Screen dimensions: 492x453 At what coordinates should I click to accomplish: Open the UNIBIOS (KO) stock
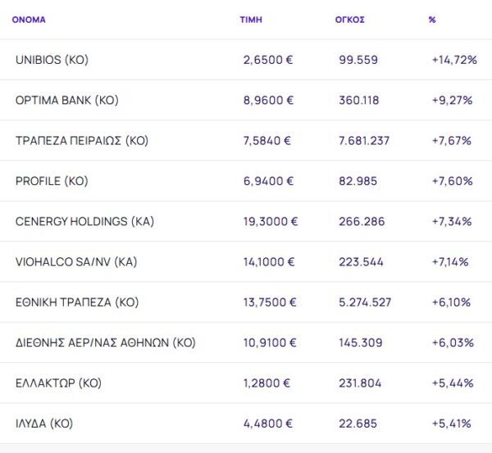(x=52, y=60)
